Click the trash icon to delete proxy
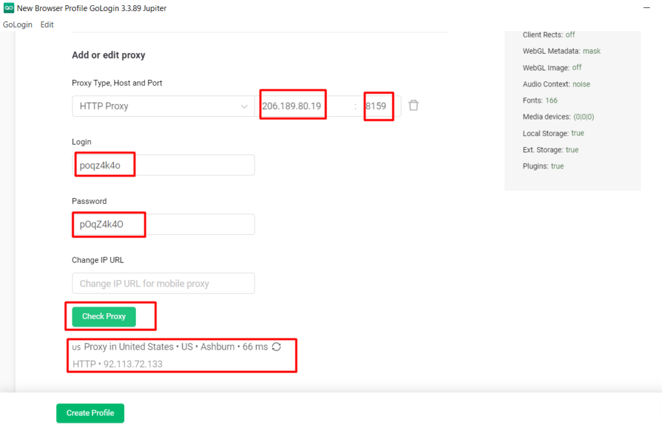Screen dimensions: 662x433 pos(413,105)
